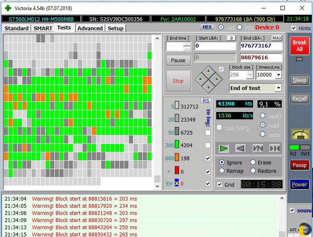Set End LBA to MAX
The width and height of the screenshot is (313, 237).
click(277, 38)
